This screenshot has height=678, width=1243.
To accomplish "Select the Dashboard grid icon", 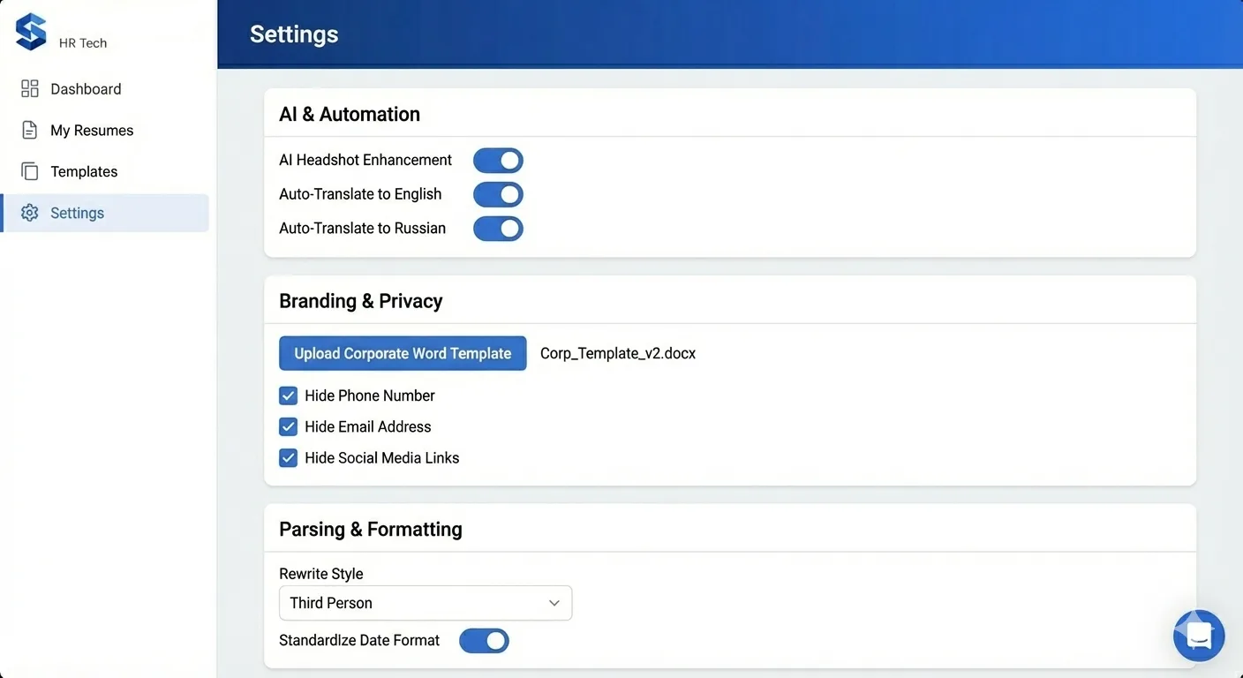I will coord(29,88).
